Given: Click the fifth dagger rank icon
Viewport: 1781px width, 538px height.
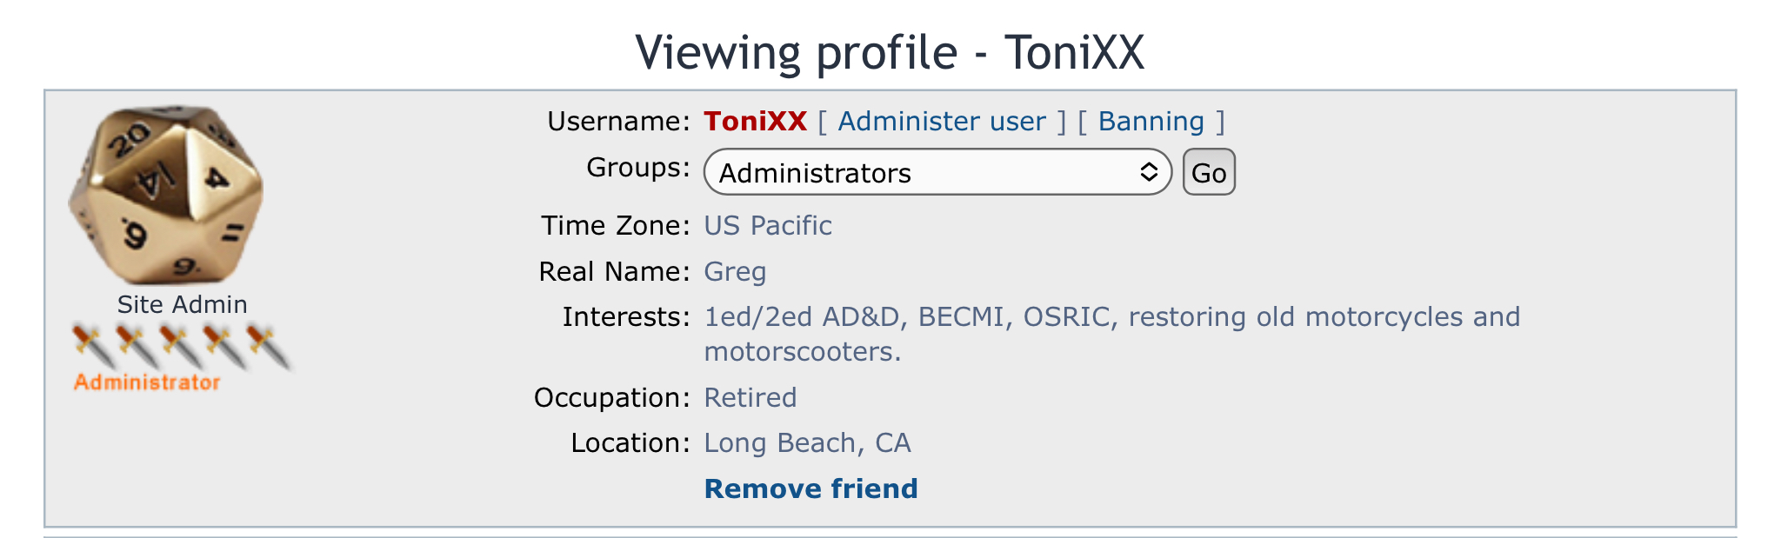Looking at the screenshot, I should tap(269, 346).
